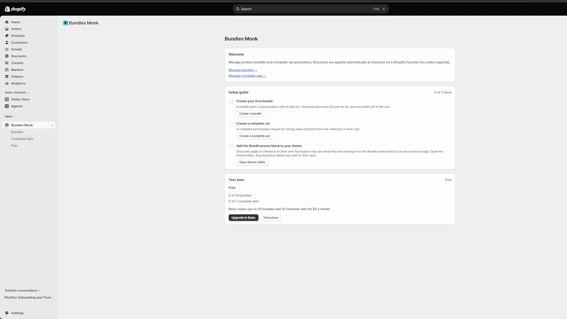Click the Create a bundle button

click(250, 114)
